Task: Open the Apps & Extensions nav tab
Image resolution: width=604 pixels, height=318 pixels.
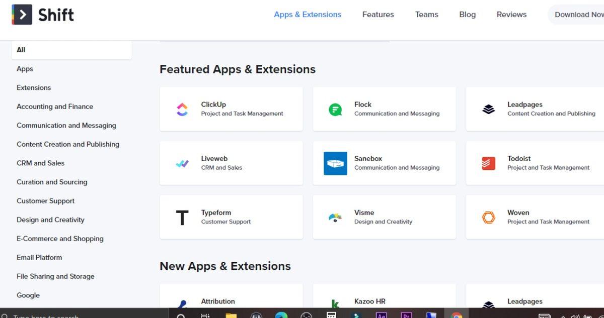Action: coord(308,15)
